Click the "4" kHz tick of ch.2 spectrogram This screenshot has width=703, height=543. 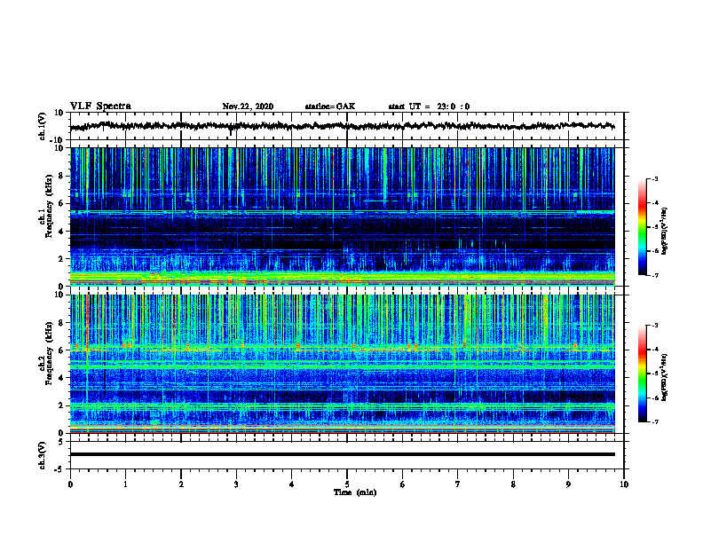click(61, 378)
